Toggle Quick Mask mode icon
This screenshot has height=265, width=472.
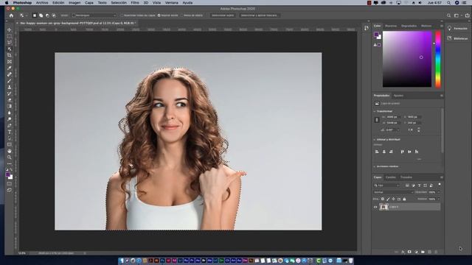(x=10, y=184)
